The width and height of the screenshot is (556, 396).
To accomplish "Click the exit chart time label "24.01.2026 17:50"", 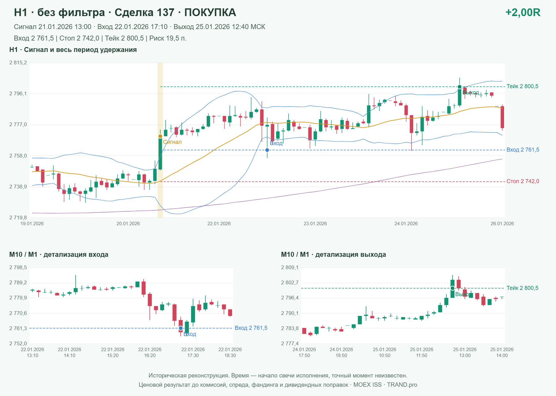I will (x=304, y=352).
